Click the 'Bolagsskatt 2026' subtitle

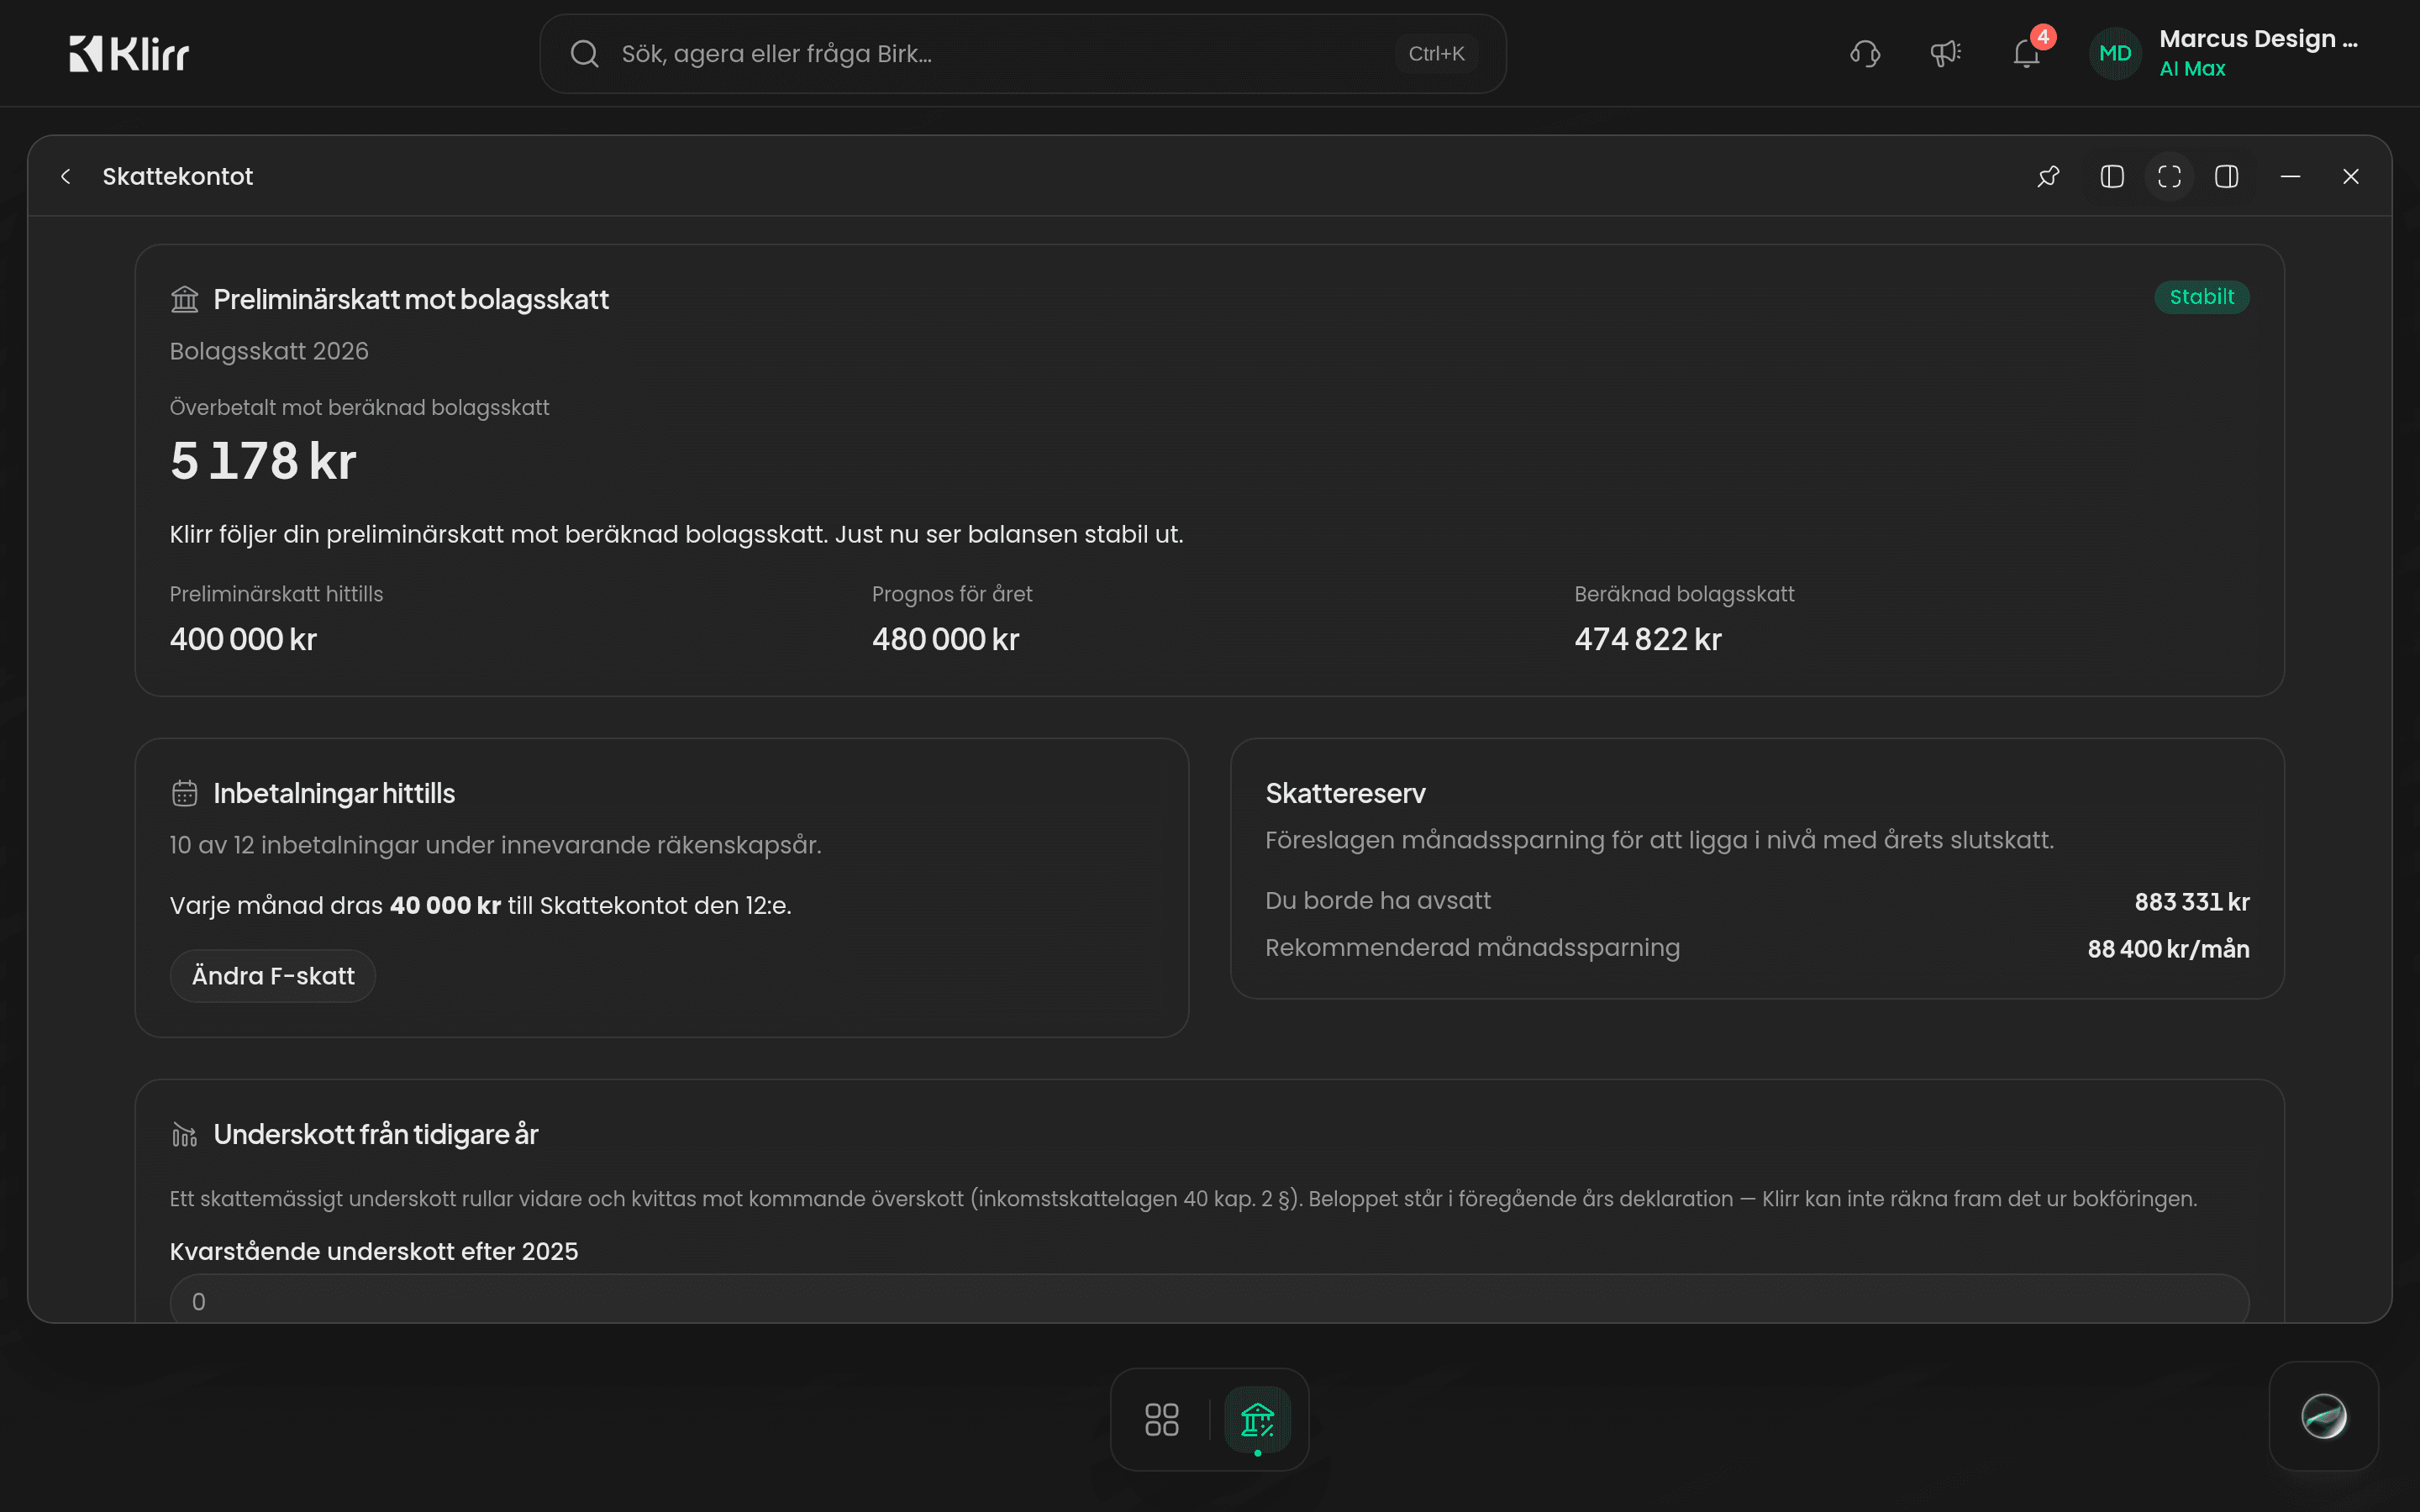click(x=269, y=351)
